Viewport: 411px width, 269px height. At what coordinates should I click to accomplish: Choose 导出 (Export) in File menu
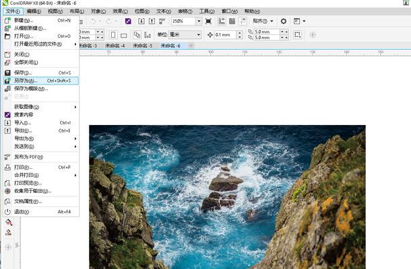[x=41, y=130]
